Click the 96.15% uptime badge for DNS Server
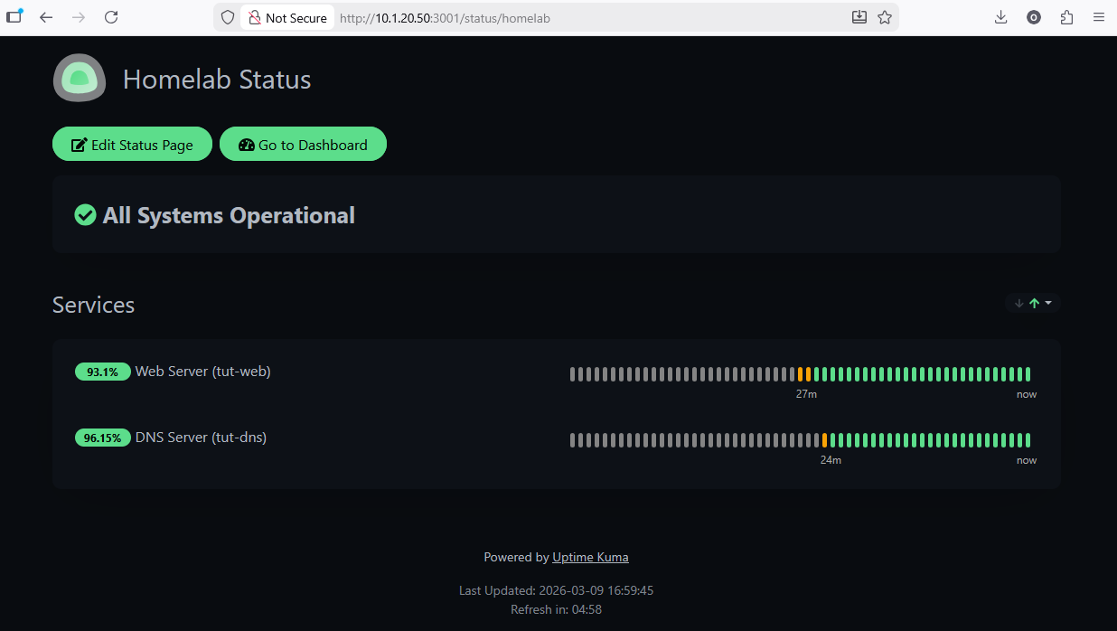Screen dimensions: 1117x631 [x=102, y=438]
